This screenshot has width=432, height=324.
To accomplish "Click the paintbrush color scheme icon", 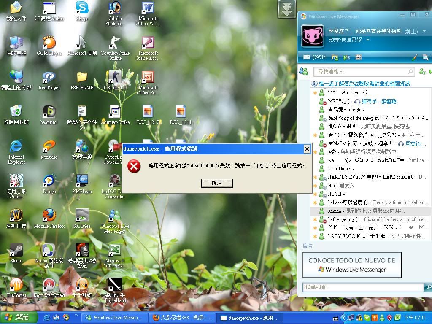I will [414, 57].
